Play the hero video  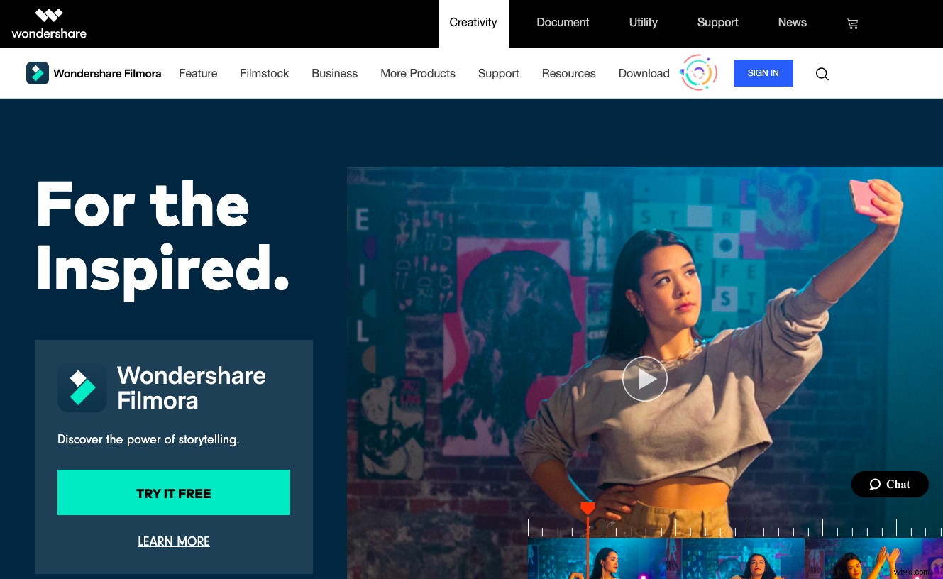point(644,379)
